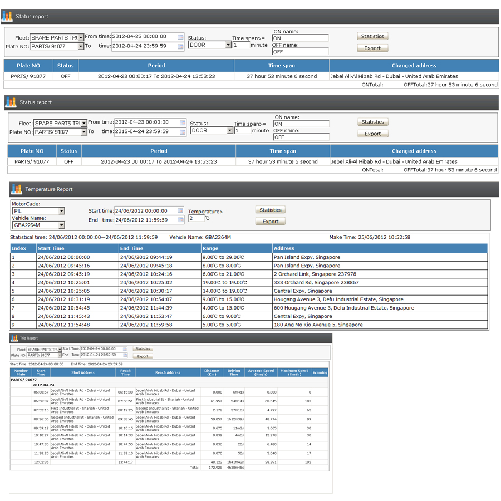The width and height of the screenshot is (501, 501).
Task: Click the chart icon beside the Temperature Report title
Action: (16, 189)
